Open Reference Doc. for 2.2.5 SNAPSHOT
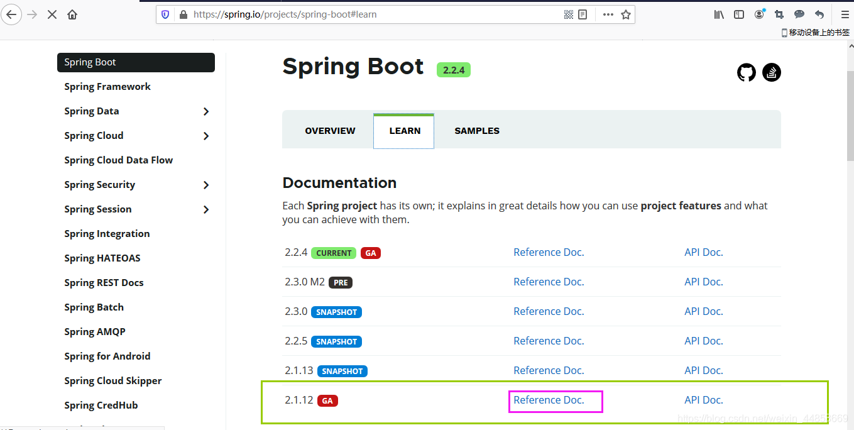Screen dimensions: 854x430 pyautogui.click(x=549, y=341)
